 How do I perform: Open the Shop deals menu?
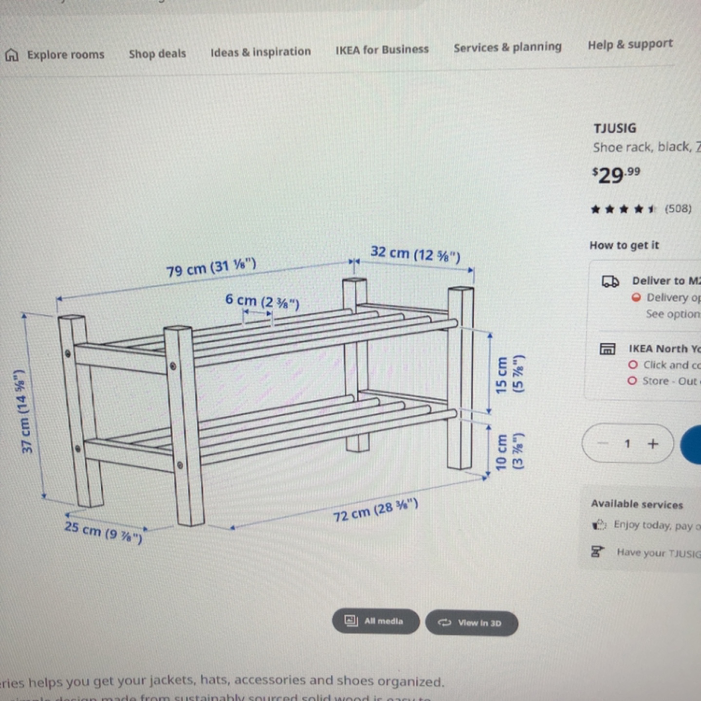(157, 54)
